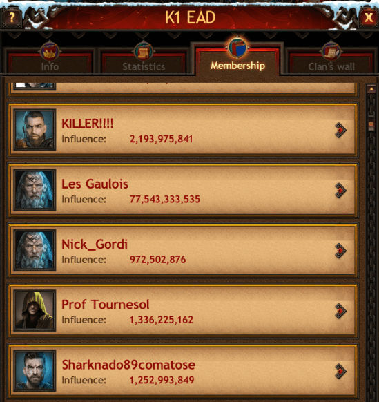Image resolution: width=379 pixels, height=402 pixels.
Task: Click the scrollbar up arrow
Action: click(371, 89)
